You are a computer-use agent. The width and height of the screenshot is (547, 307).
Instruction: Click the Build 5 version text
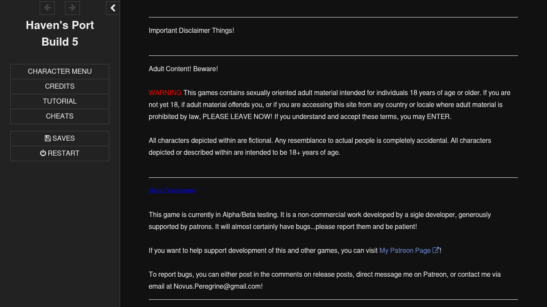[60, 42]
